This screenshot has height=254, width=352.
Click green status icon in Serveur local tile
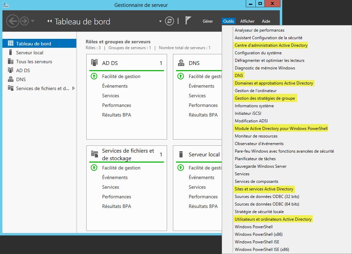click(x=181, y=168)
